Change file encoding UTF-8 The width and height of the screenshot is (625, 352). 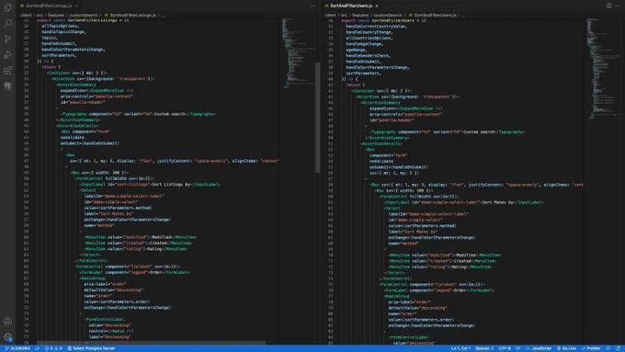pyautogui.click(x=505, y=348)
